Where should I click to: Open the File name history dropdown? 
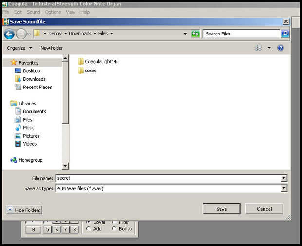[283, 178]
